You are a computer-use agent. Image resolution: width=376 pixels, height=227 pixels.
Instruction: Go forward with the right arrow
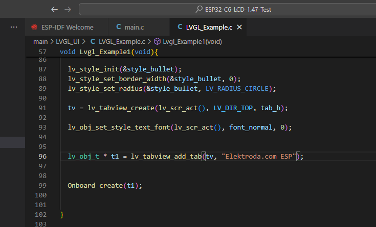pyautogui.click(x=68, y=10)
